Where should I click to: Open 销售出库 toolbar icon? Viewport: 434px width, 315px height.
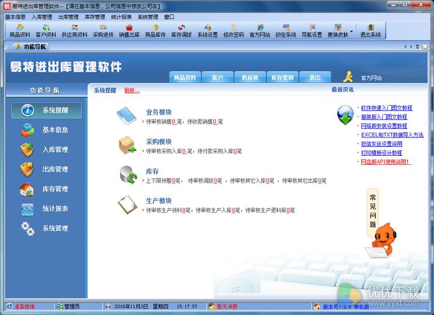(x=129, y=30)
